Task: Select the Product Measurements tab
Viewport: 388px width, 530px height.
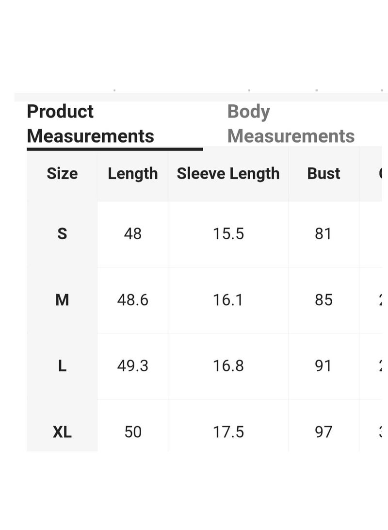Action: pos(91,124)
